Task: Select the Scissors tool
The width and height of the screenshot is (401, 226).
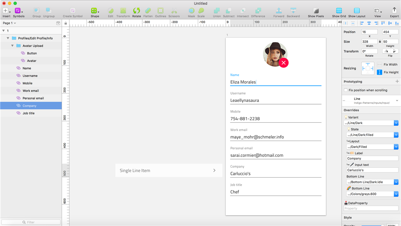Action: point(174,11)
